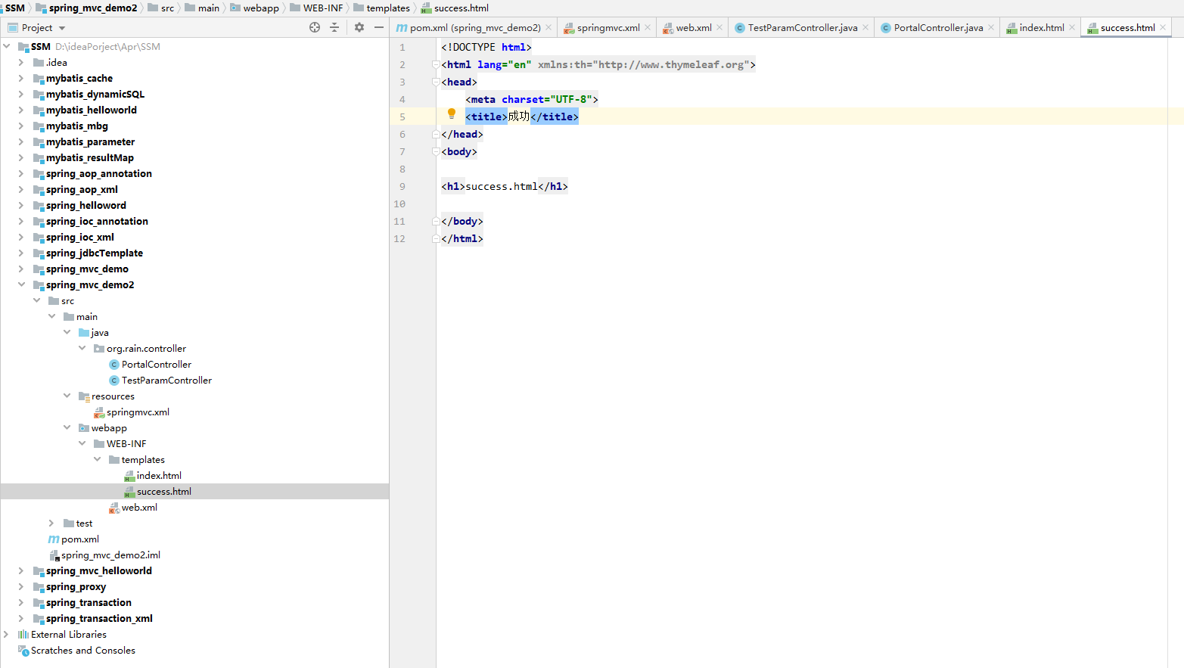The width and height of the screenshot is (1184, 668).
Task: Expand the spring_mvc_demo module
Action: [x=21, y=269]
